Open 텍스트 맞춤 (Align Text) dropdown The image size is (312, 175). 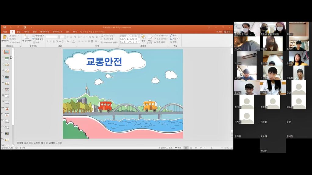click(108, 39)
